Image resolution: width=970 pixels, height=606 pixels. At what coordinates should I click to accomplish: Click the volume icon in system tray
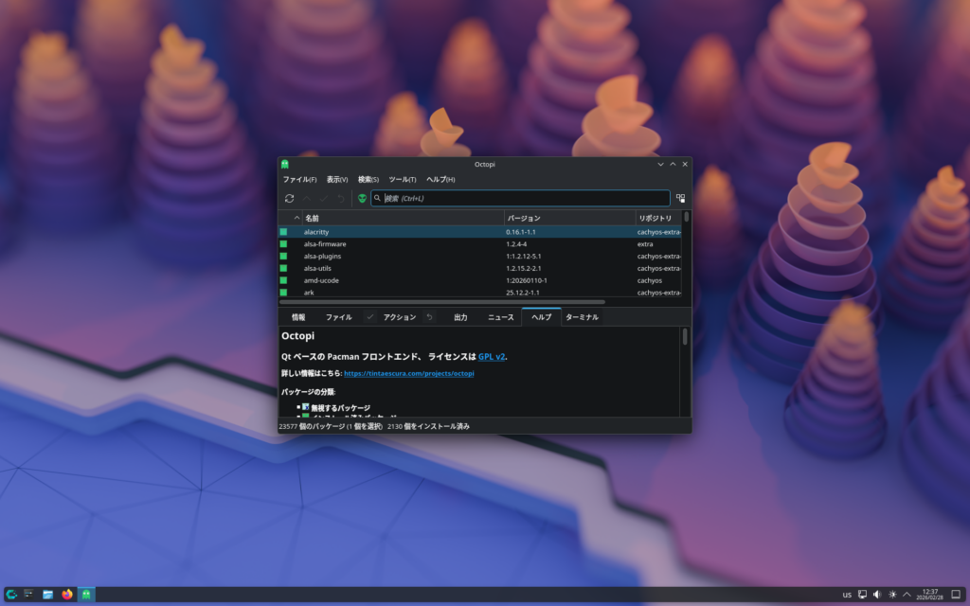(877, 595)
